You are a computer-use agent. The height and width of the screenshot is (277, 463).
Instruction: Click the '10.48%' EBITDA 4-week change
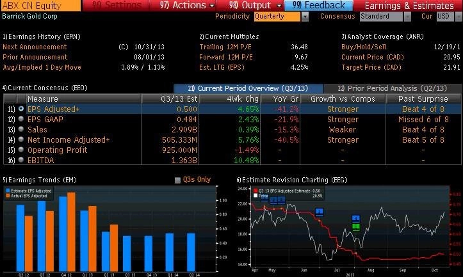(x=247, y=161)
